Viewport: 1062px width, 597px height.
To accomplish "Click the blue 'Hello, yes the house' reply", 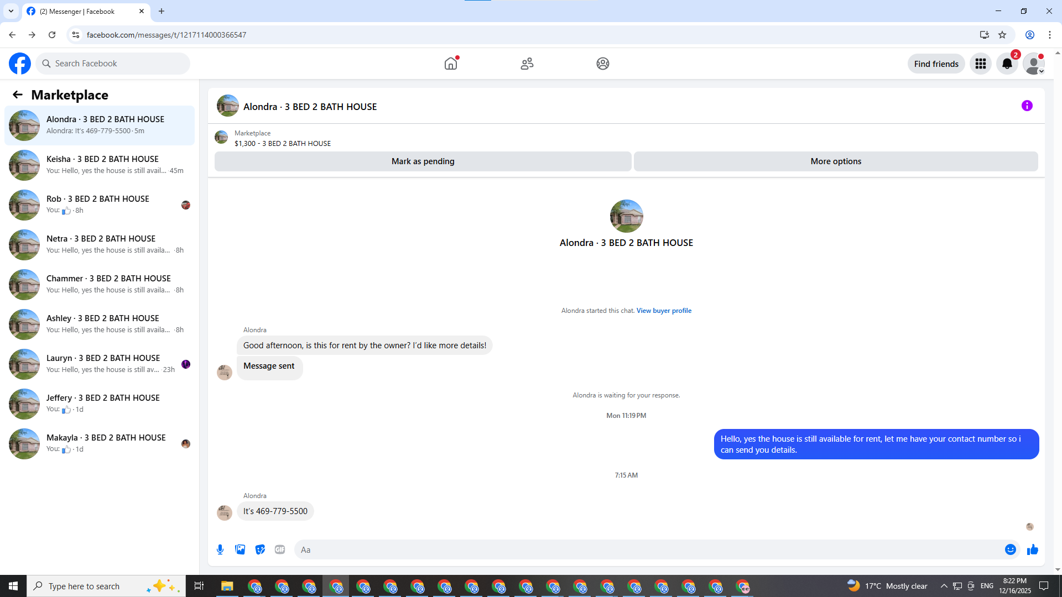I will click(x=876, y=444).
